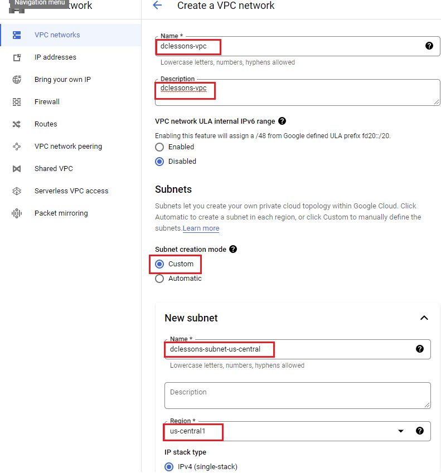Screen dimensions: 441x473
Task: Select the Enabled IPv6 range radio
Action: pyautogui.click(x=159, y=147)
